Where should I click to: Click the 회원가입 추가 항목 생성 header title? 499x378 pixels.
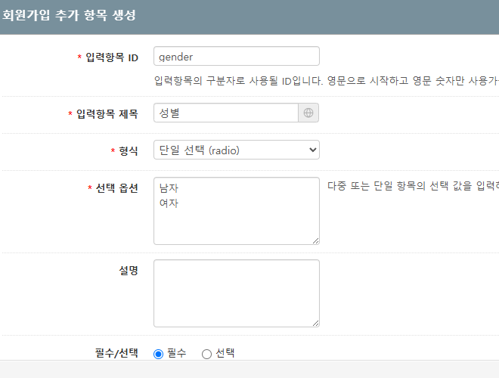(x=69, y=15)
